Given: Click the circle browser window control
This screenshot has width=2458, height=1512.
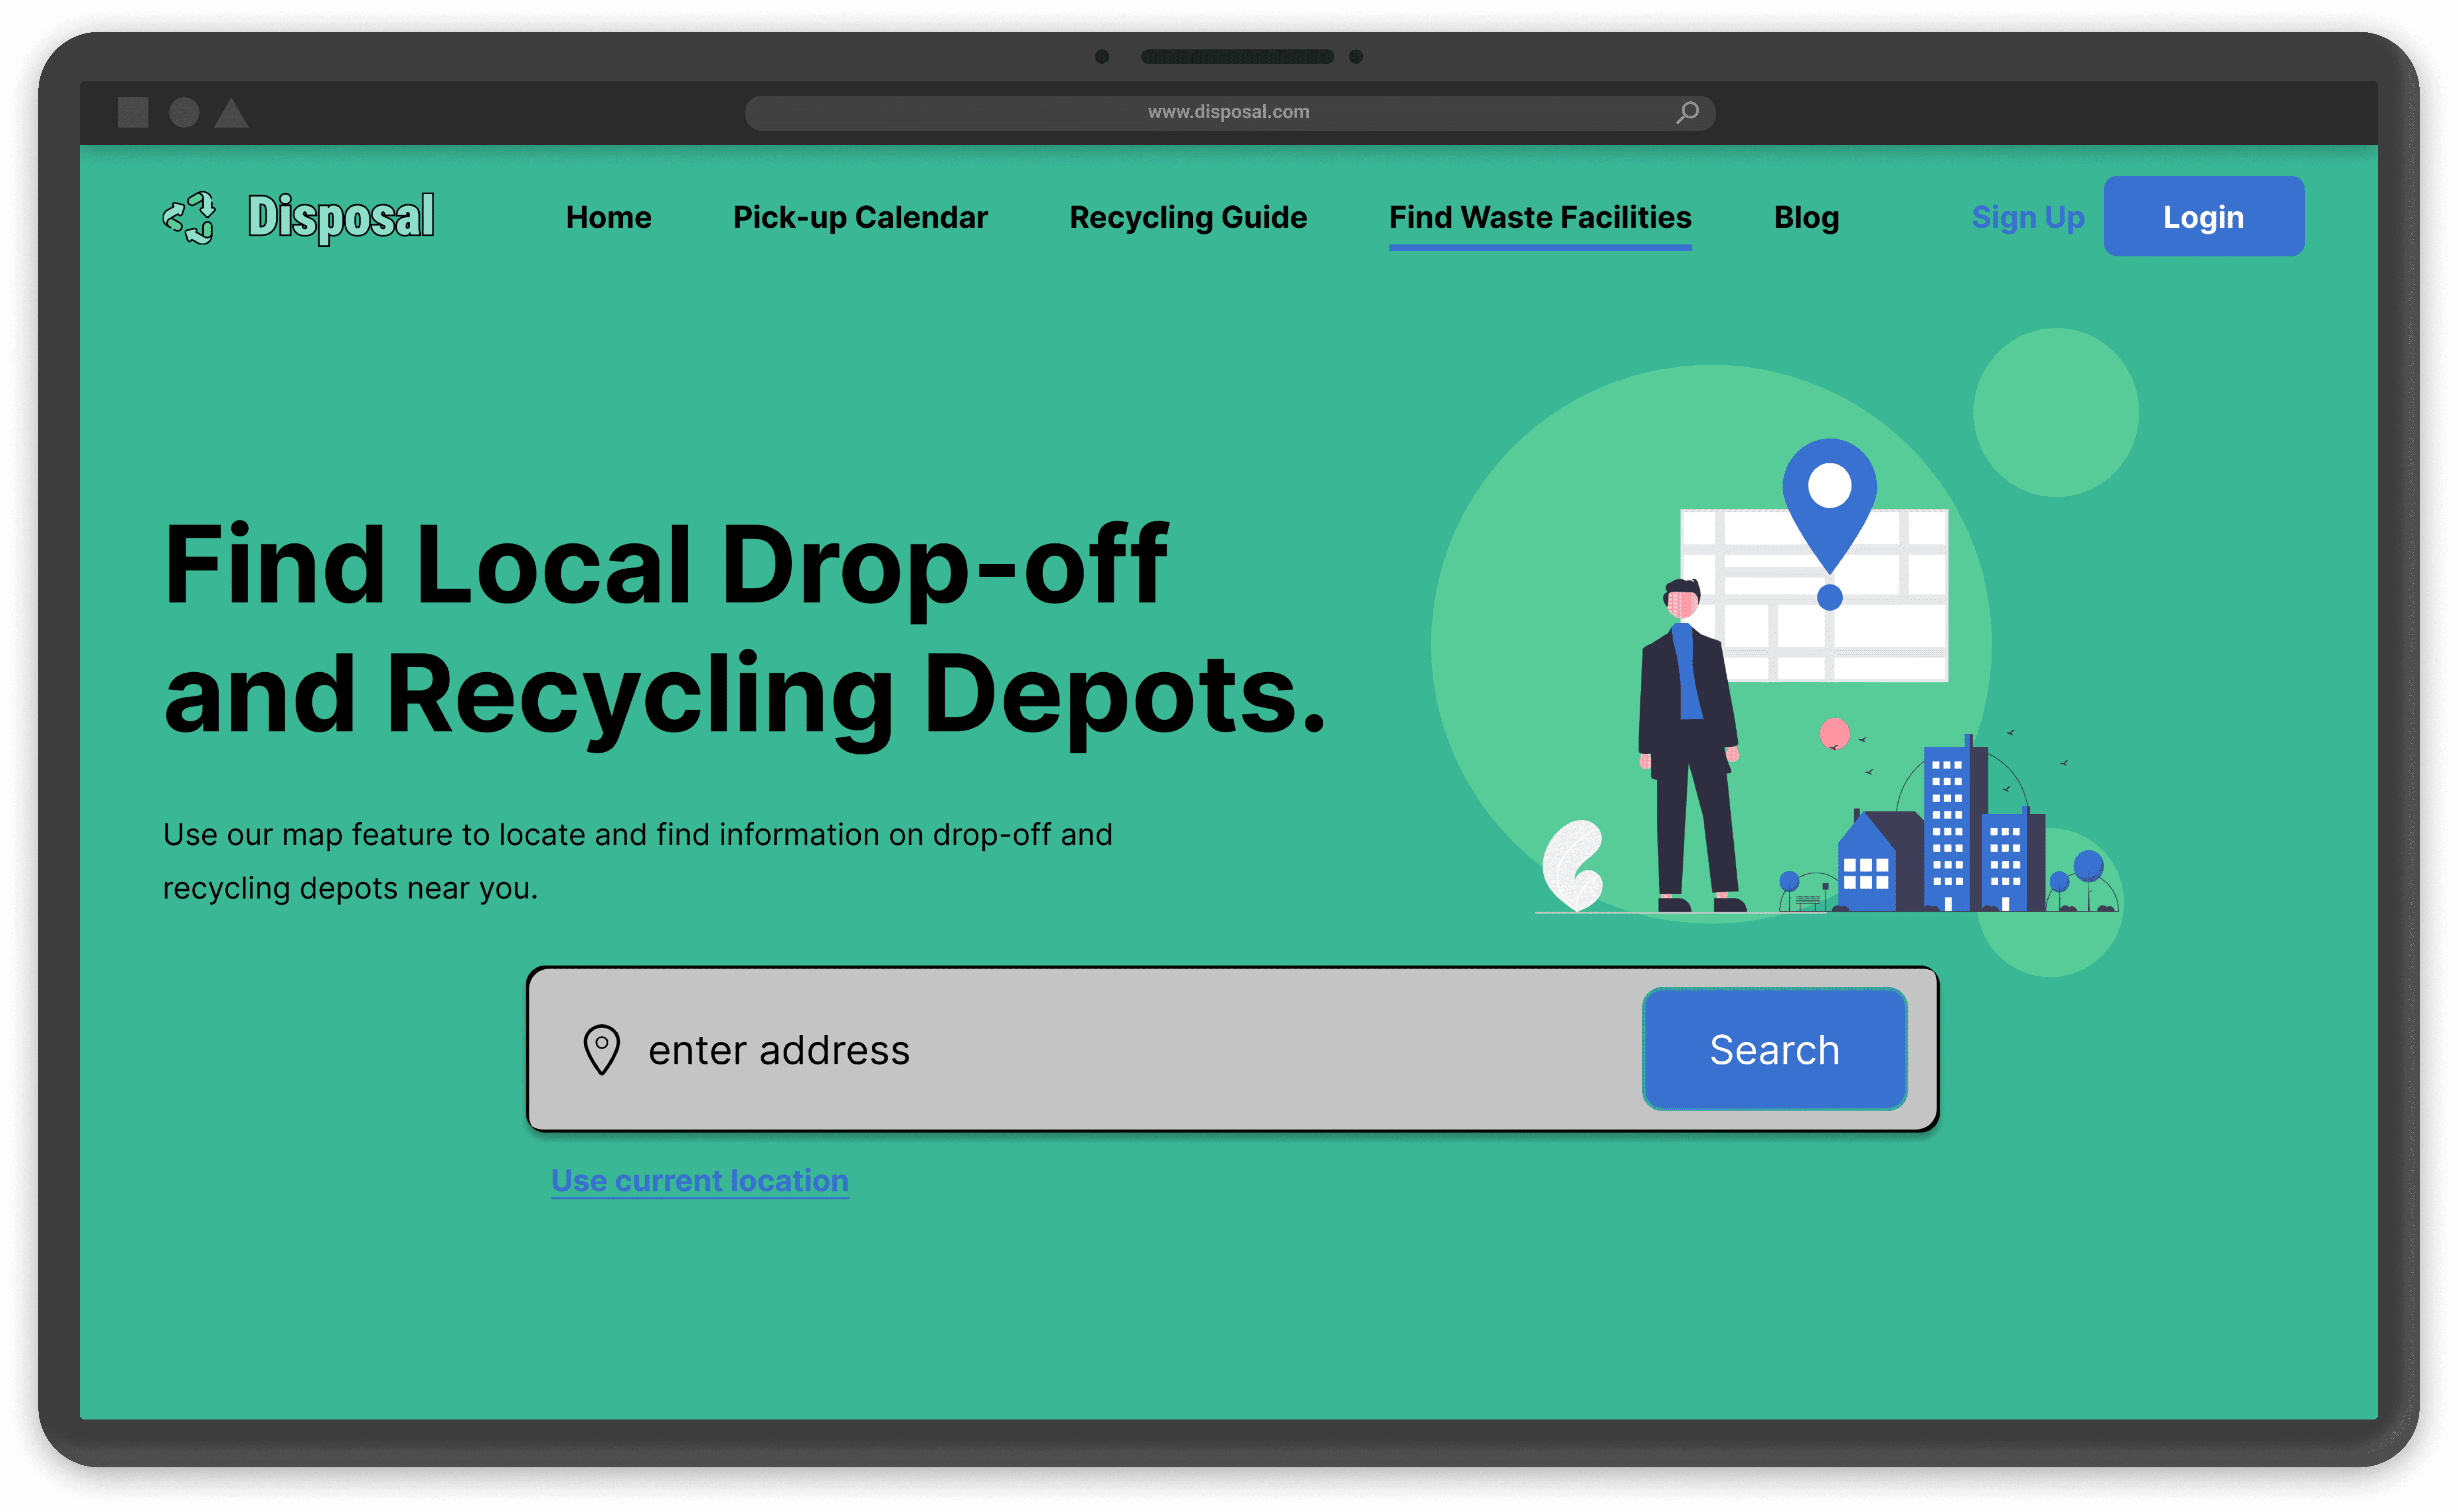Looking at the screenshot, I should (184, 112).
